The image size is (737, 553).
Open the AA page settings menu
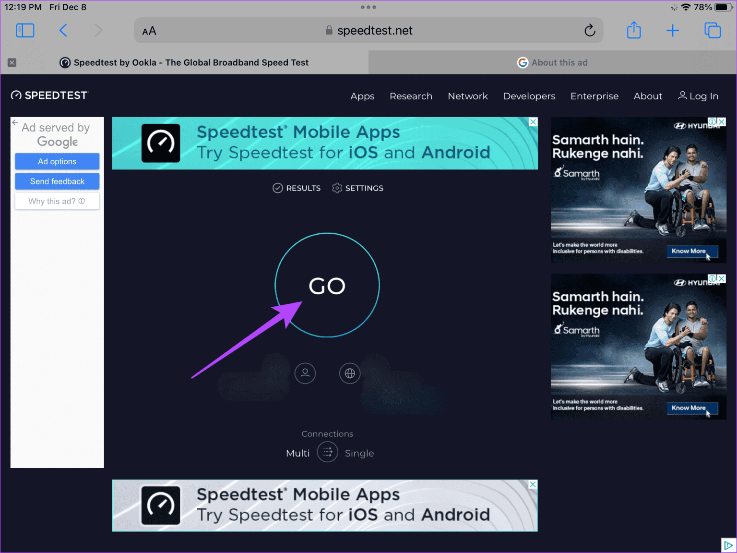tap(149, 31)
